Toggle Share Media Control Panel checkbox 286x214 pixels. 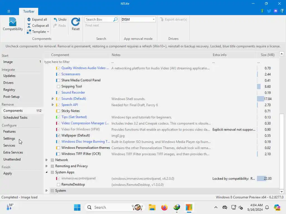(x=58, y=80)
